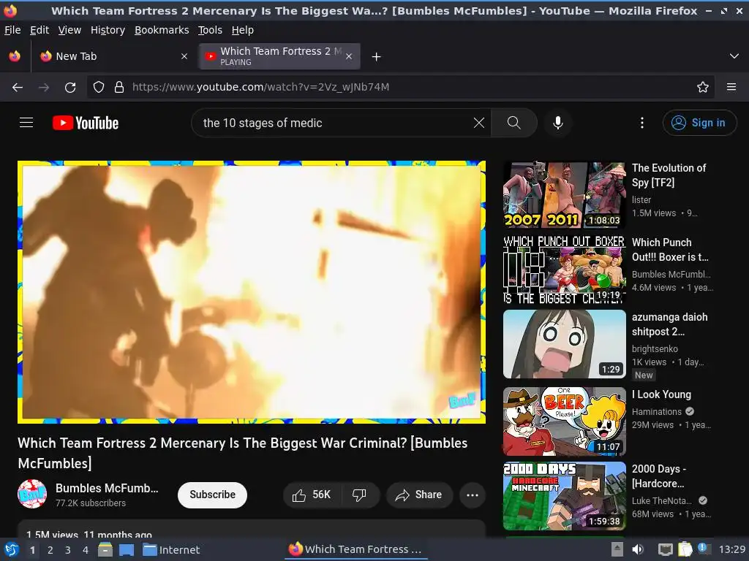Image resolution: width=749 pixels, height=561 pixels.
Task: Open I Look Young video thumbnail
Action: [564, 421]
